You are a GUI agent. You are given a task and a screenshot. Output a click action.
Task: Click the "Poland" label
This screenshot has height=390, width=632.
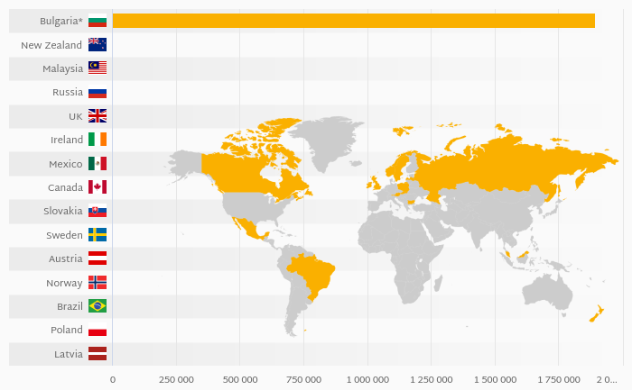66,330
